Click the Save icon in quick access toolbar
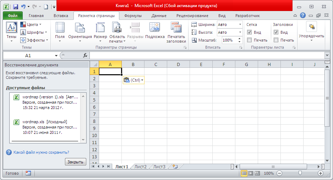Image resolution: width=333 pixels, height=180 pixels. [15, 7]
